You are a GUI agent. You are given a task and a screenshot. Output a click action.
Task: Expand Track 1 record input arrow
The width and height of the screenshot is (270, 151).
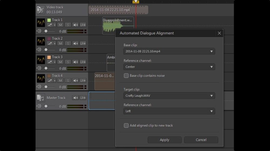coord(55,25)
